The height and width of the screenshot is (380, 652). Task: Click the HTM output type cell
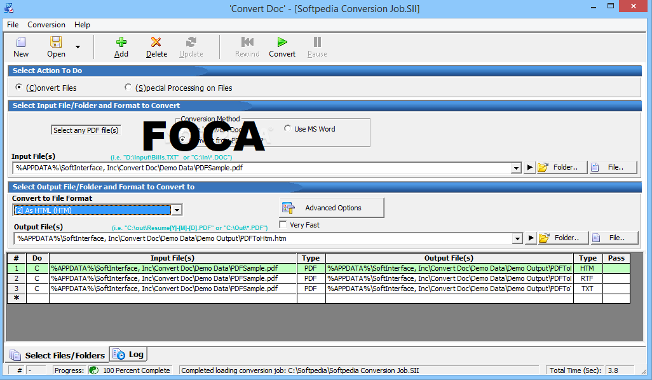point(587,269)
